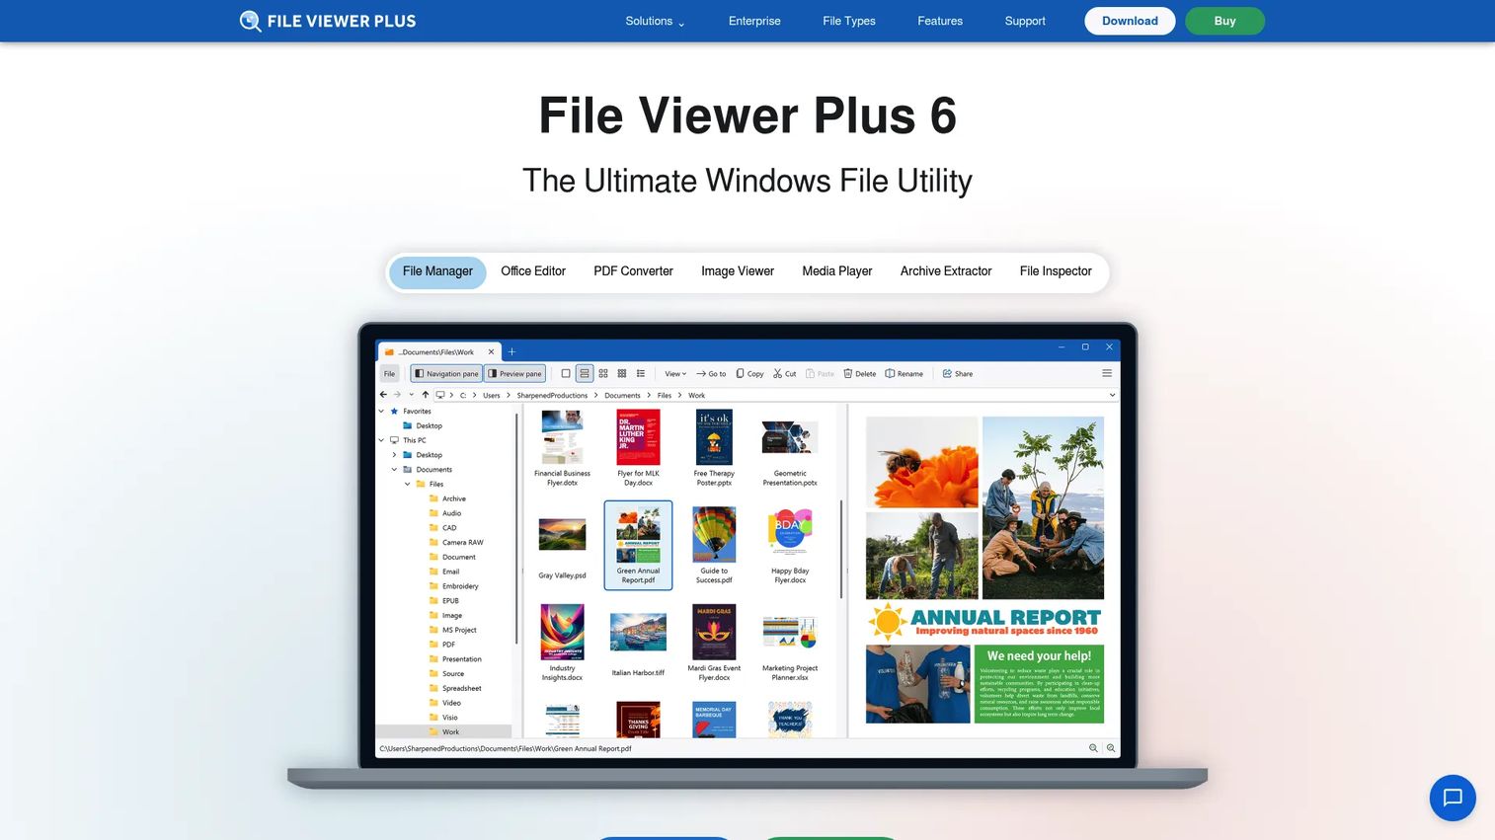This screenshot has width=1495, height=840.
Task: Click the file list vertical scrollbar
Action: [x=841, y=549]
